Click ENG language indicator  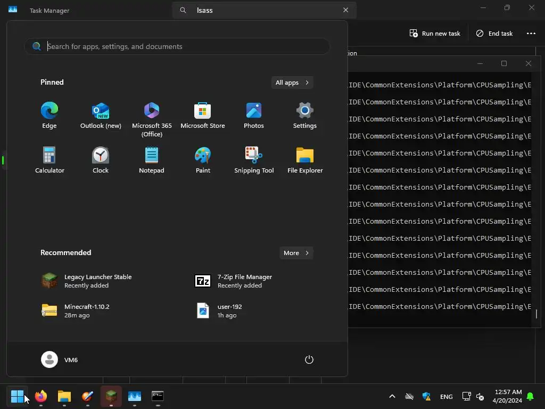point(447,396)
